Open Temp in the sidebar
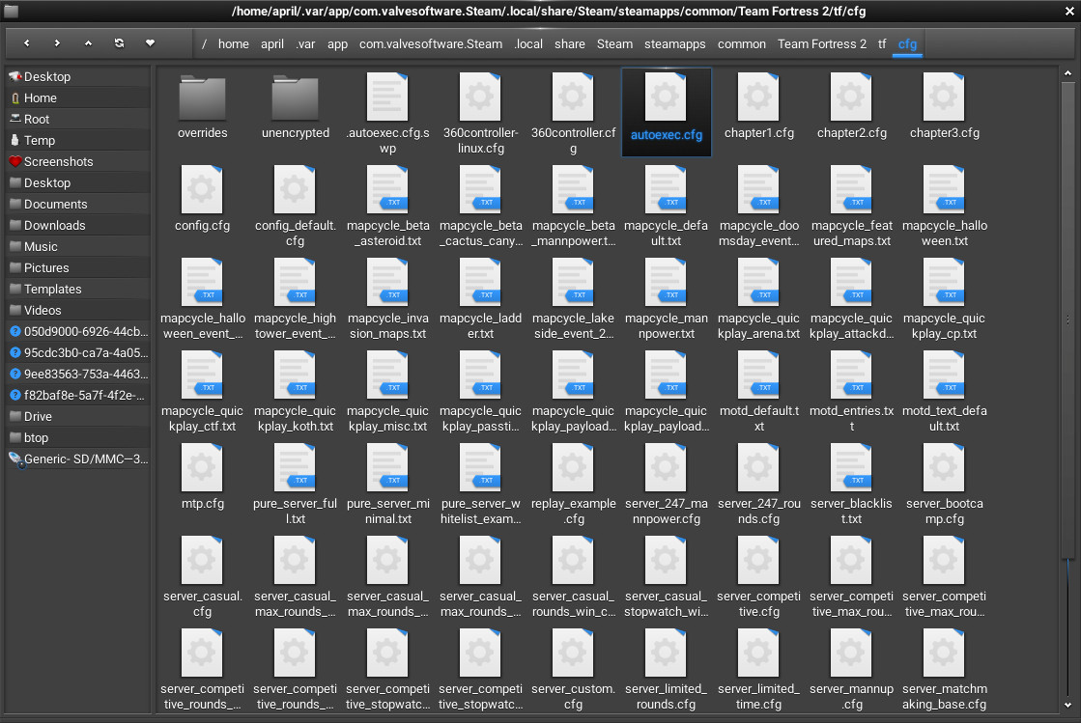The height and width of the screenshot is (723, 1081). [77, 141]
